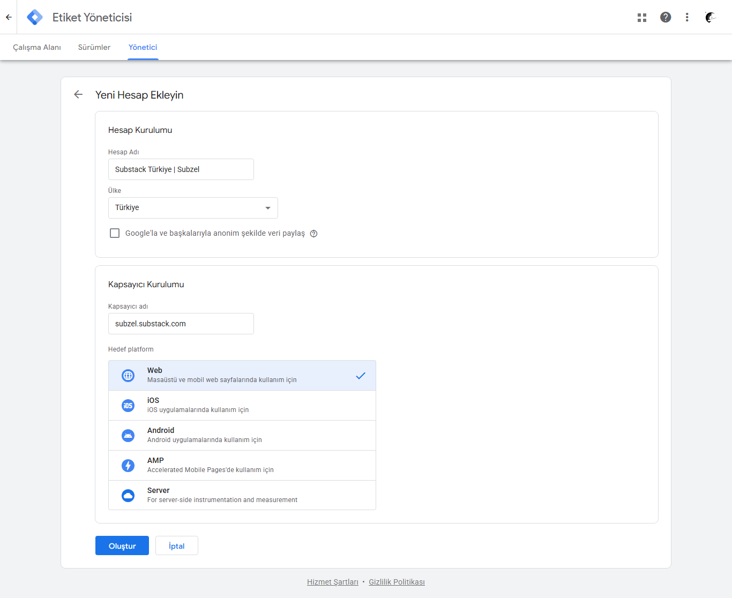Click the Yeni Hesap Ekleyin heading
The width and height of the screenshot is (732, 598).
(139, 95)
